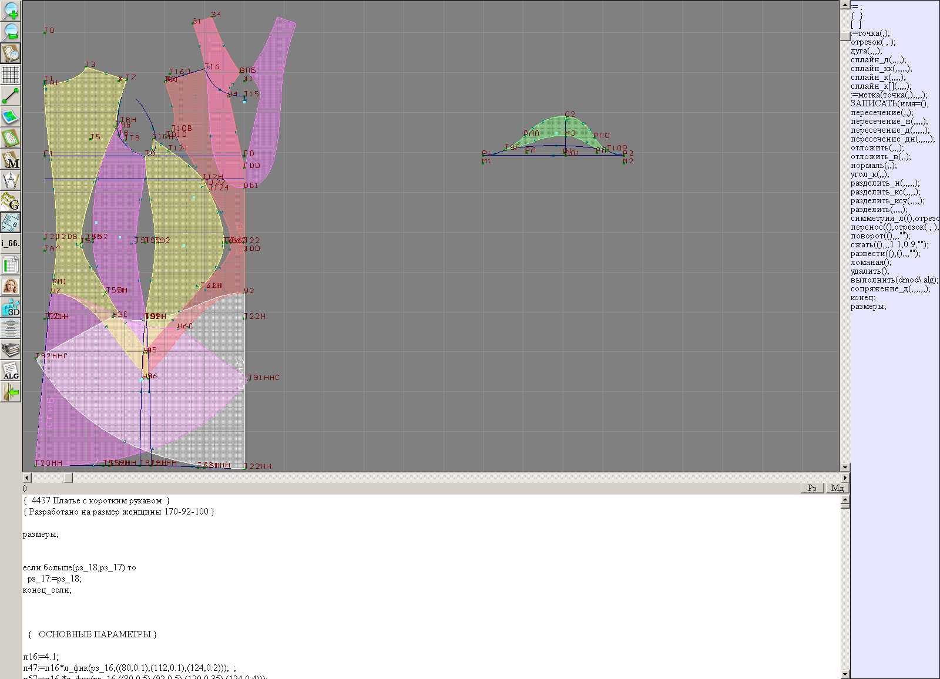
Task: Click the exit door arrow icon
Action: click(11, 392)
